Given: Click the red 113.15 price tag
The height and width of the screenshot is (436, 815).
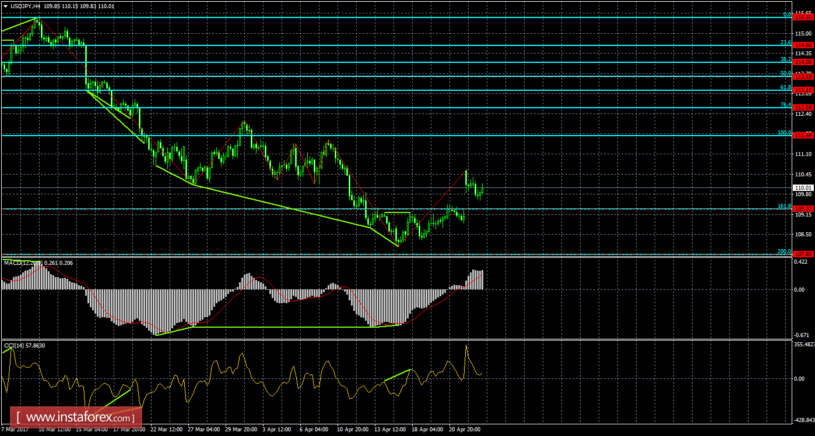Looking at the screenshot, I should [803, 90].
